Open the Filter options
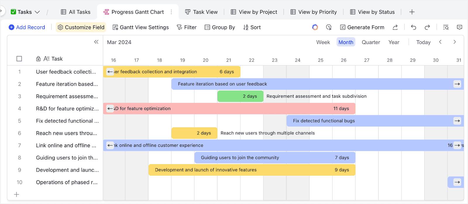 187,27
